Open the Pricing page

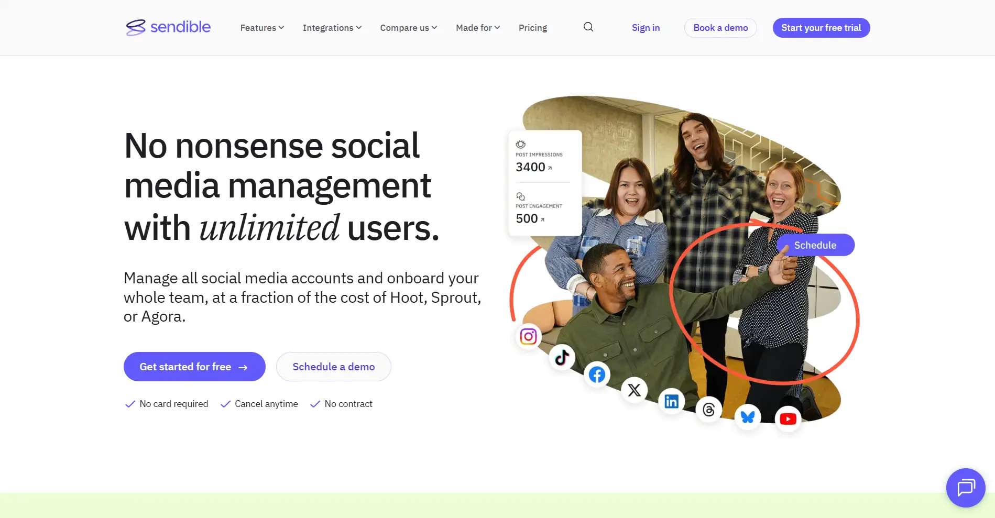click(533, 28)
